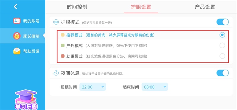237x110 pixels.
Task: Open the 我的账号 account card icon
Action: (x=17, y=21)
